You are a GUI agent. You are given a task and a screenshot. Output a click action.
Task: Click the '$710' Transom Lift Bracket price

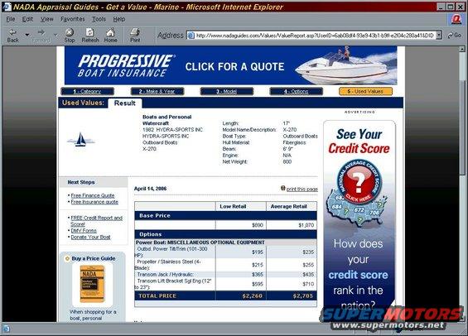point(308,284)
